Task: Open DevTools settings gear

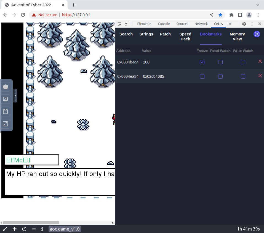Action: point(244,24)
